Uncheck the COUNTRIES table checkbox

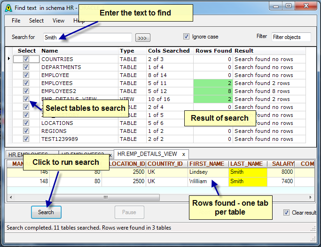tap(26, 59)
